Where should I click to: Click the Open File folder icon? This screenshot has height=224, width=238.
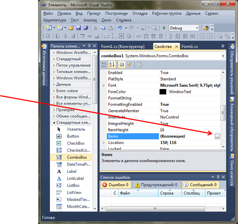pos(71,28)
